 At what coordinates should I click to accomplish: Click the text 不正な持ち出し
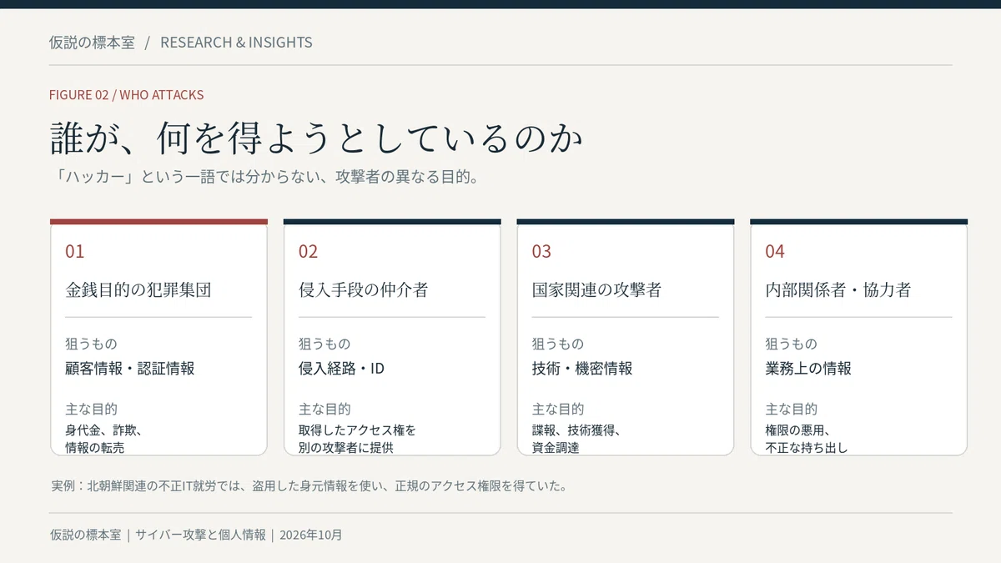pyautogui.click(x=807, y=448)
